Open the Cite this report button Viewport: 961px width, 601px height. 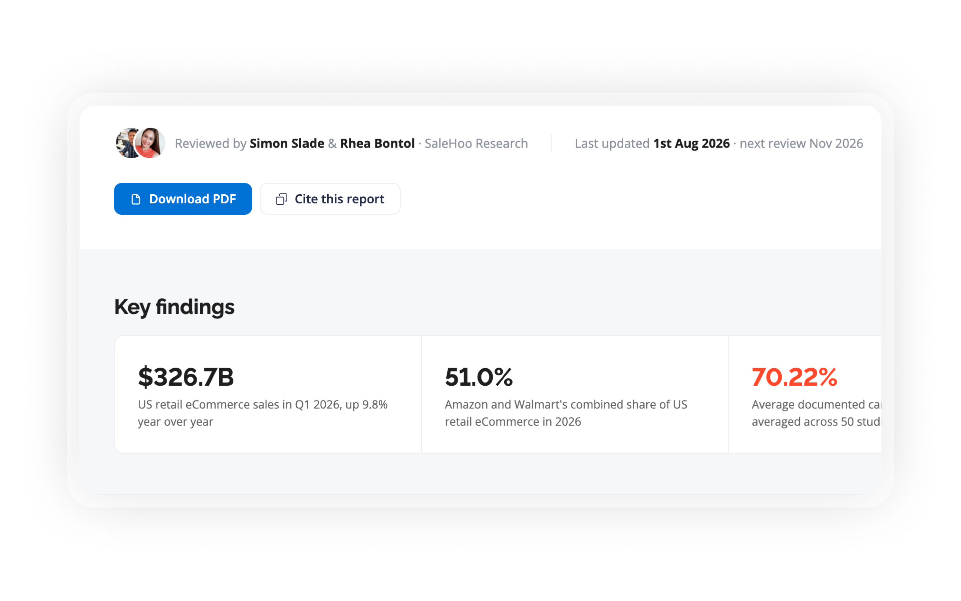coord(330,199)
